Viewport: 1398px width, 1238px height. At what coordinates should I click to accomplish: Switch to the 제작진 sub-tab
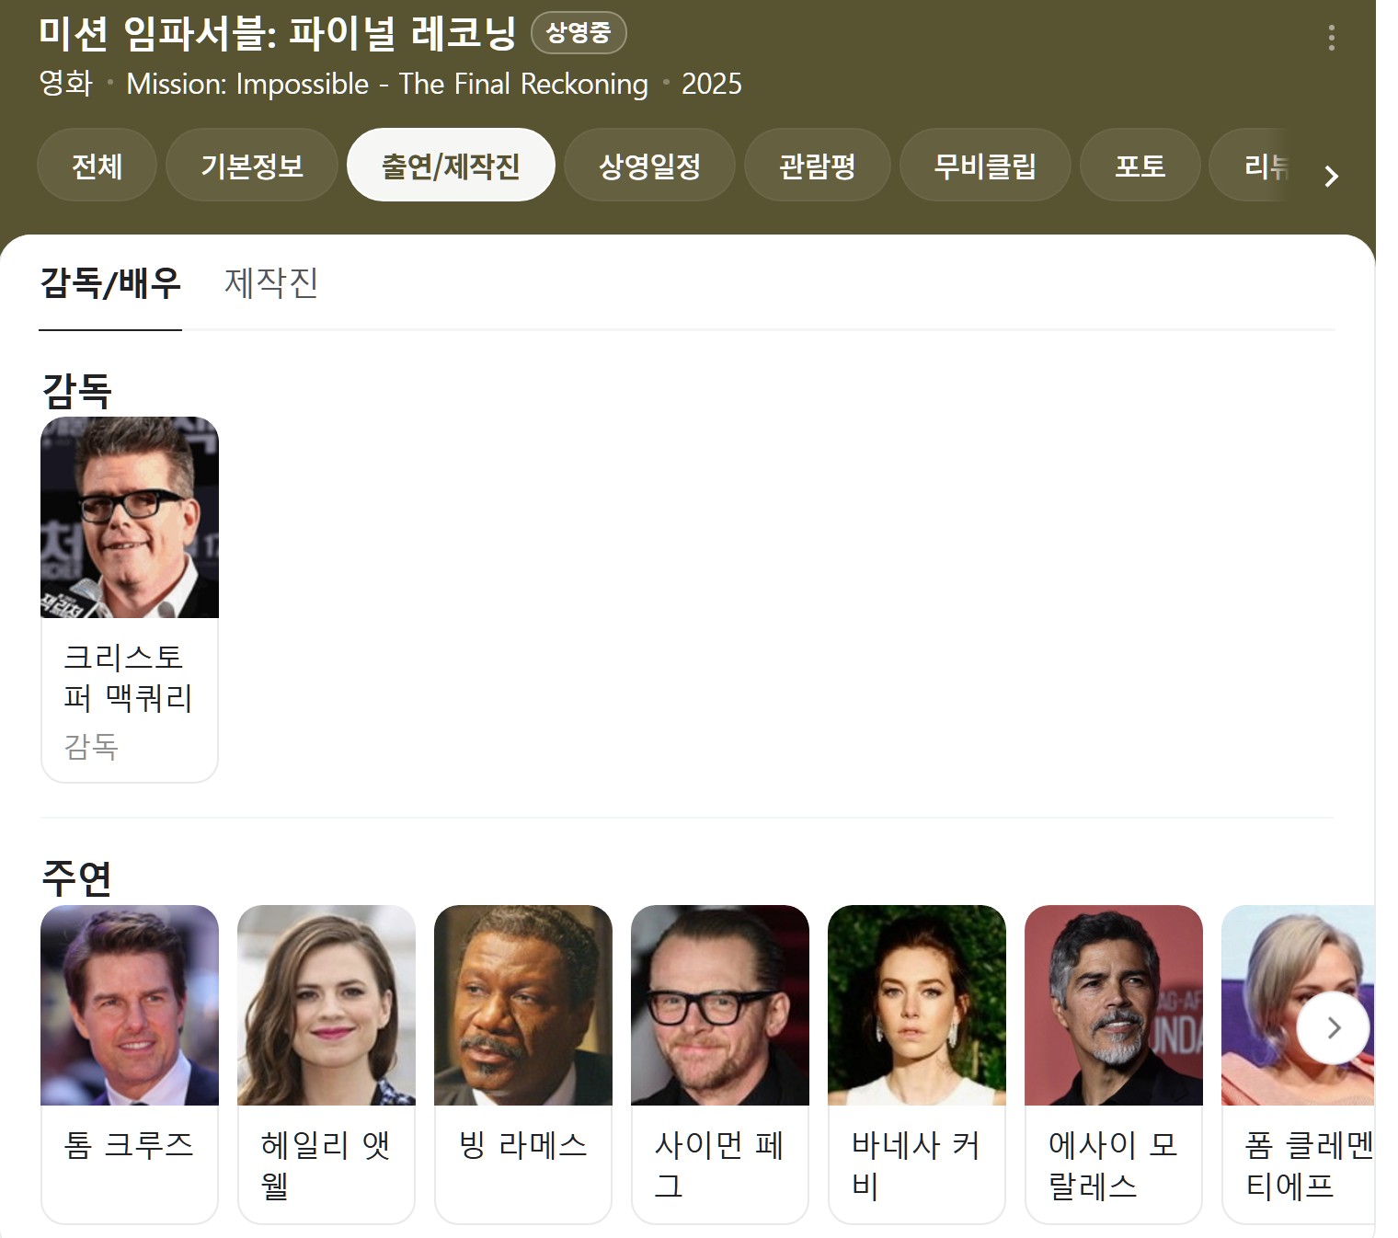[x=271, y=283]
